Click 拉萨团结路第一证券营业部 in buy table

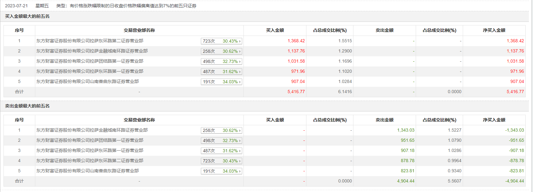point(90,61)
